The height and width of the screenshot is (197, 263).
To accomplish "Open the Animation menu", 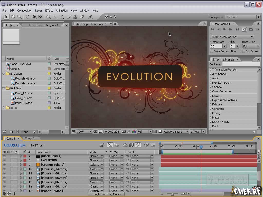I will click(x=62, y=11).
